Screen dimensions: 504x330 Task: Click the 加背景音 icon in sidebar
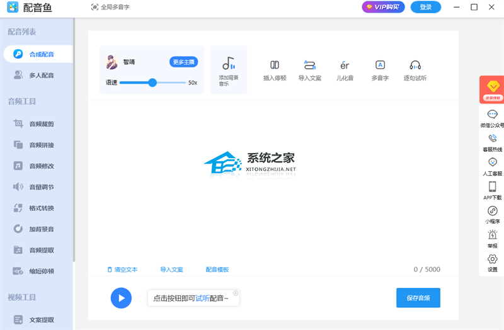coord(18,229)
